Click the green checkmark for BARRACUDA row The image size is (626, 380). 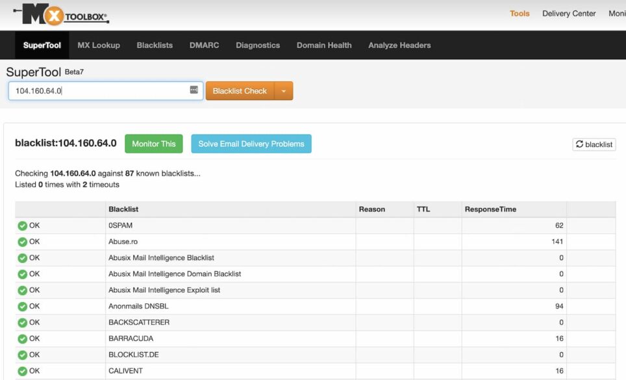[23, 339]
